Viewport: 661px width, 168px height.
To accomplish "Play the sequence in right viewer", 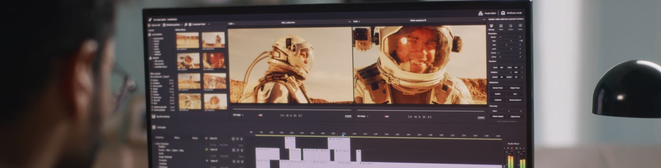I will coord(420,117).
